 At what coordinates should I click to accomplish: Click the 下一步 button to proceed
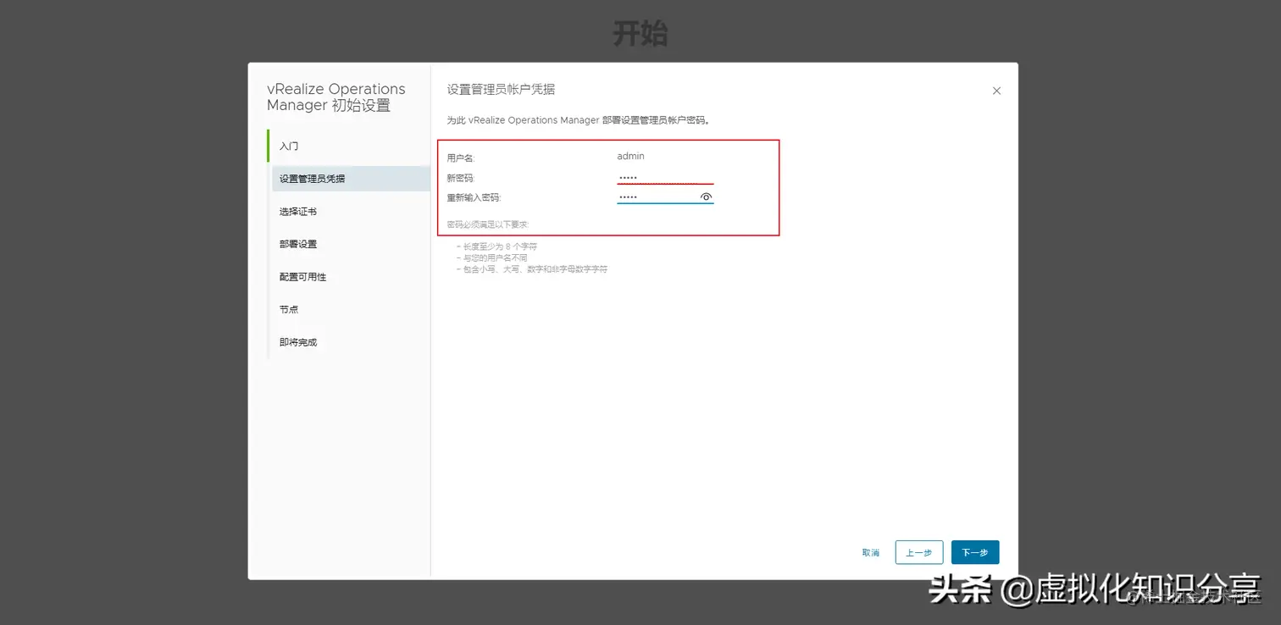pos(974,551)
